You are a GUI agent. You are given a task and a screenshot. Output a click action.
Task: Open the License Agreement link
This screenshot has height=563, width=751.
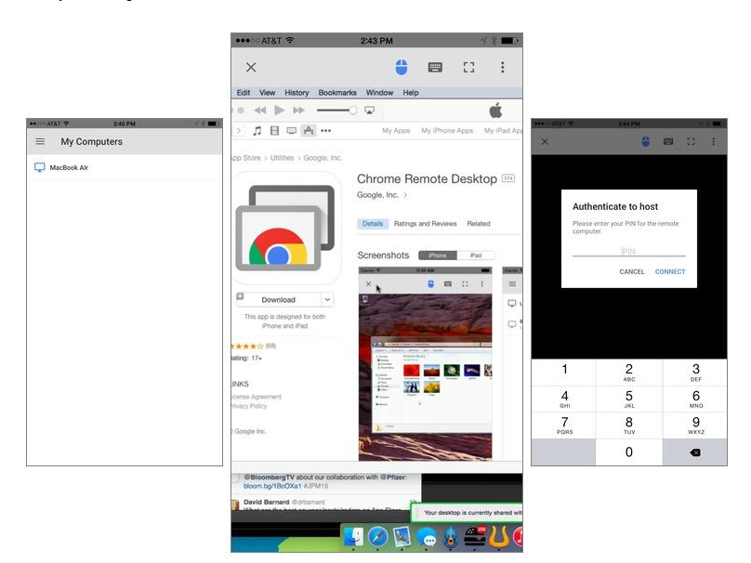pos(257,397)
